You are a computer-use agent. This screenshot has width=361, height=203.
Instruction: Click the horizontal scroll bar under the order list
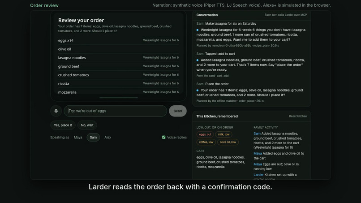pos(119,98)
